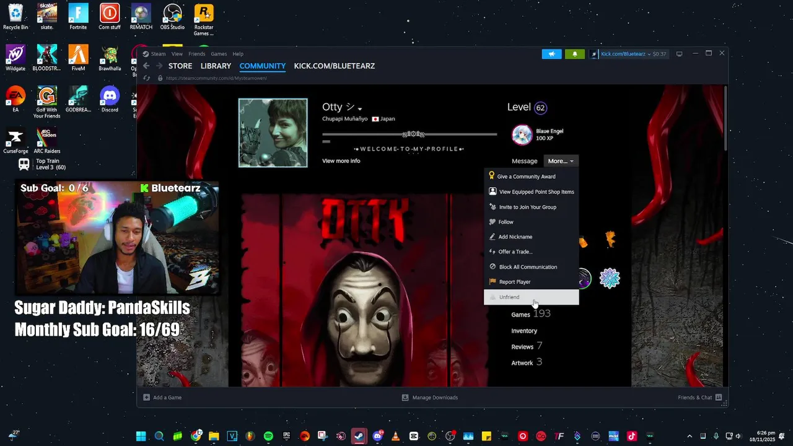
Task: Click the Level 62 badge
Action: click(x=540, y=108)
